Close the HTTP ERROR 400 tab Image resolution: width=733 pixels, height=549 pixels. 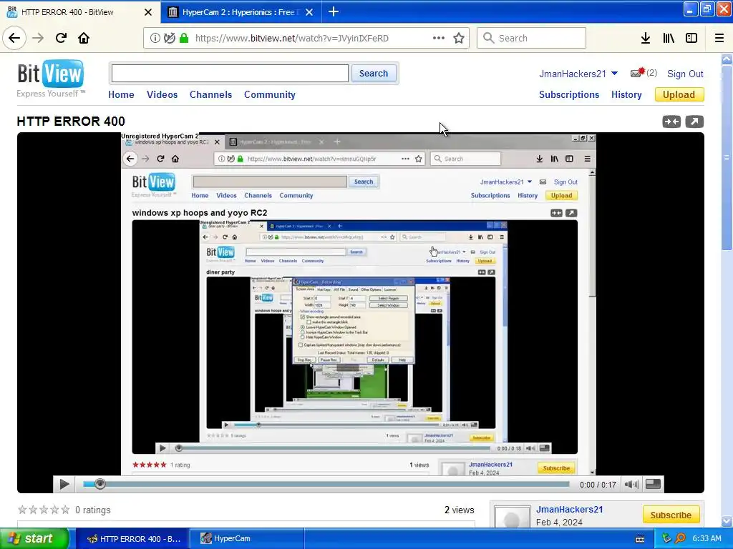point(148,12)
